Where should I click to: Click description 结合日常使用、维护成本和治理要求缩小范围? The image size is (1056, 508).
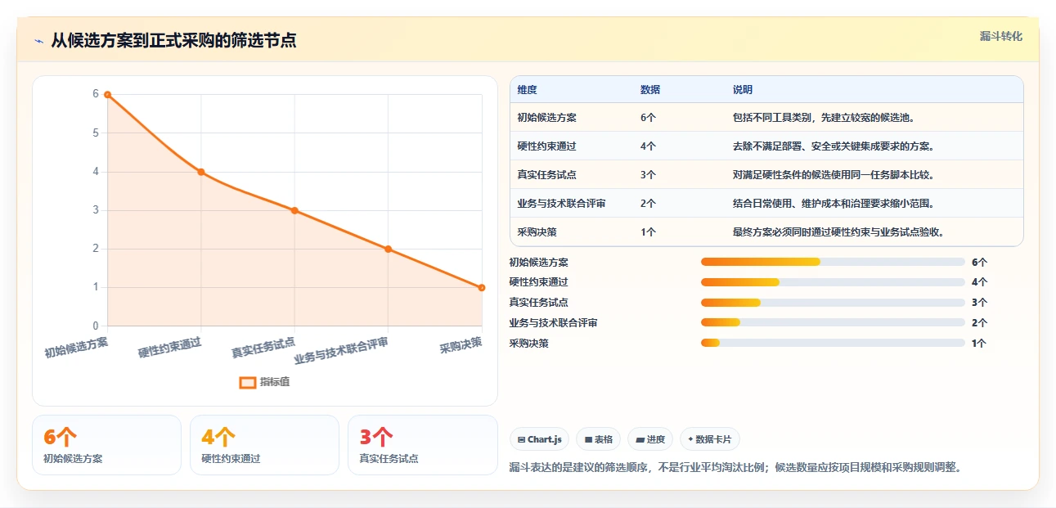pos(834,204)
